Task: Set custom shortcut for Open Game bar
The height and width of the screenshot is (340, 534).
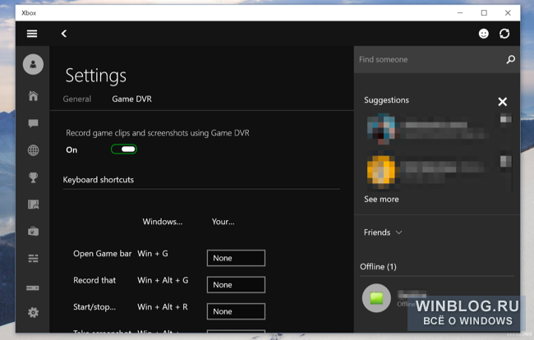Action: click(x=236, y=258)
